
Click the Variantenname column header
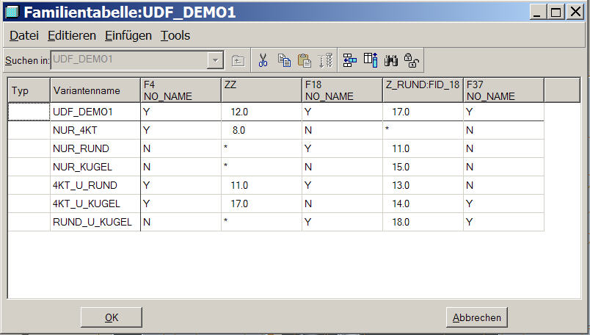[95, 90]
